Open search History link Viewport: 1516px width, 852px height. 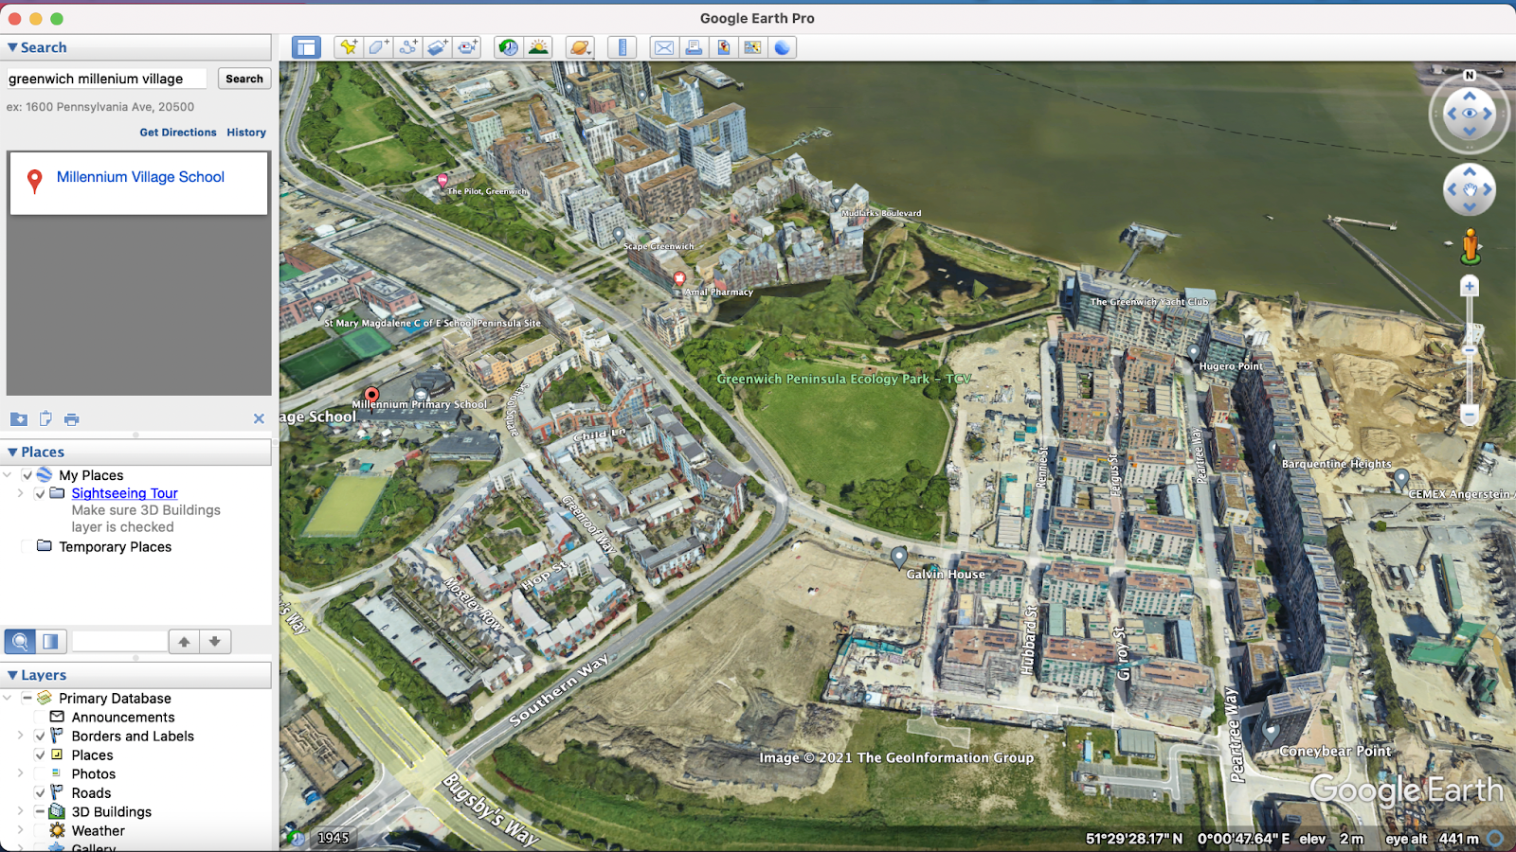tap(246, 133)
